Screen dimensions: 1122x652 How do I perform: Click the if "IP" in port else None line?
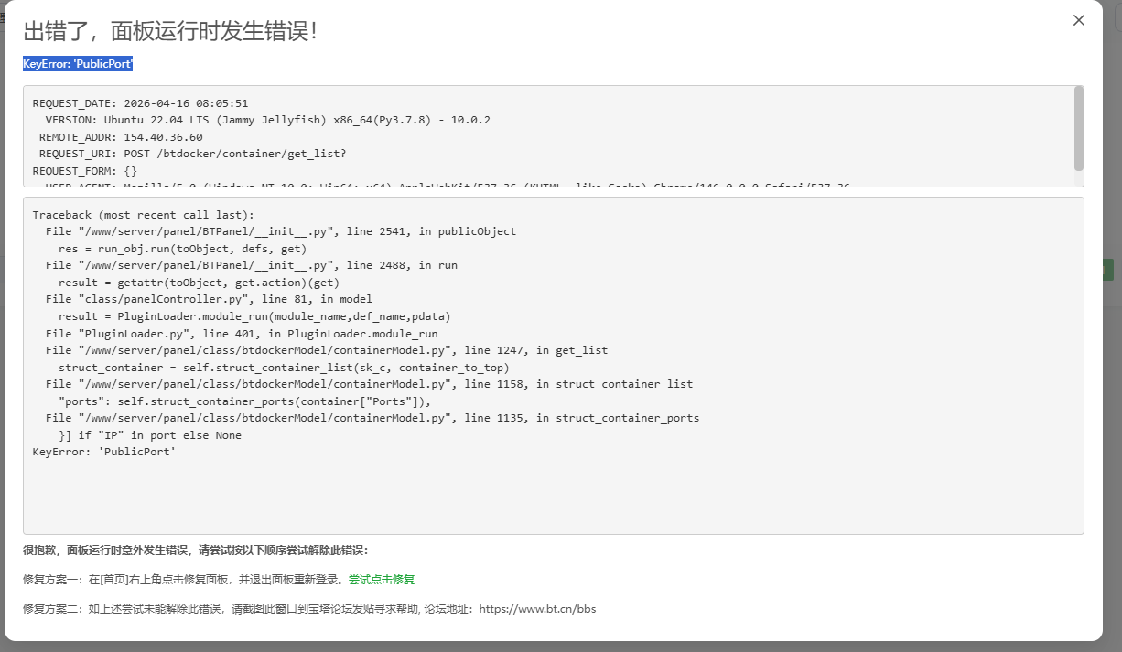point(150,435)
